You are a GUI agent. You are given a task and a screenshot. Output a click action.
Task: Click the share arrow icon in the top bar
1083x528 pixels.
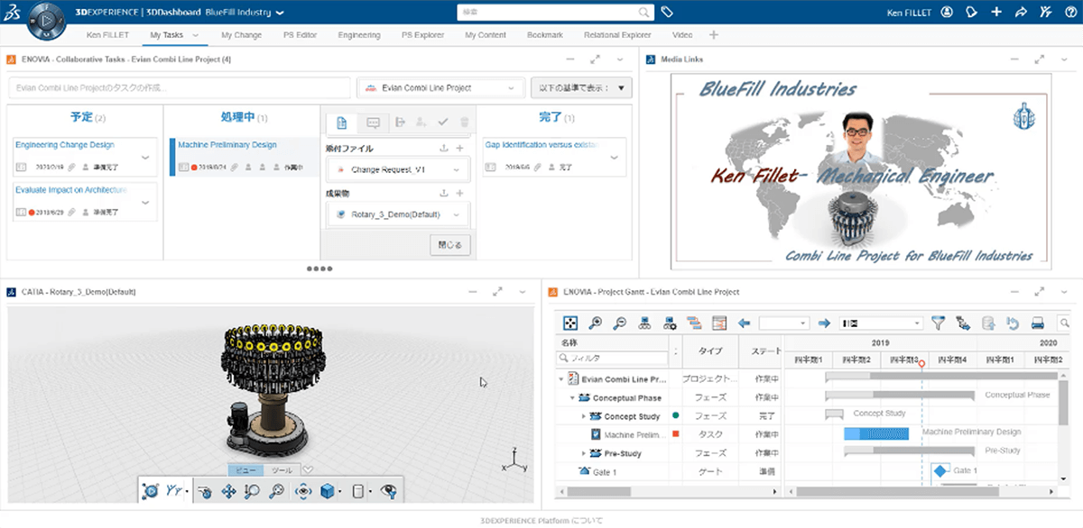(x=1021, y=13)
